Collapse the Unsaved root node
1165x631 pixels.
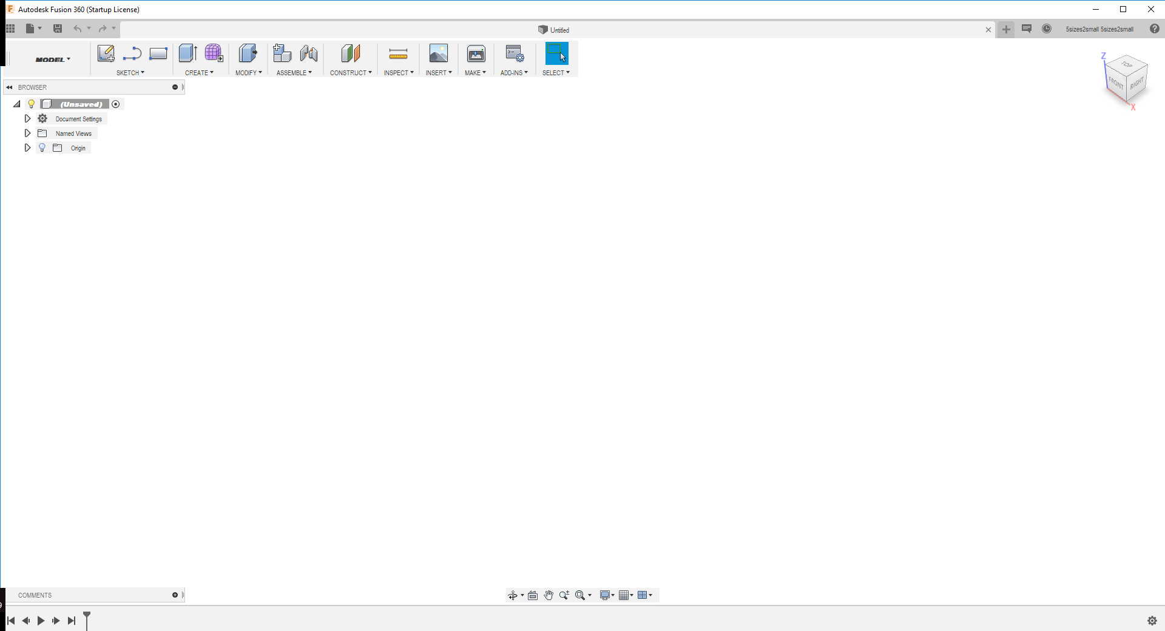[x=17, y=104]
